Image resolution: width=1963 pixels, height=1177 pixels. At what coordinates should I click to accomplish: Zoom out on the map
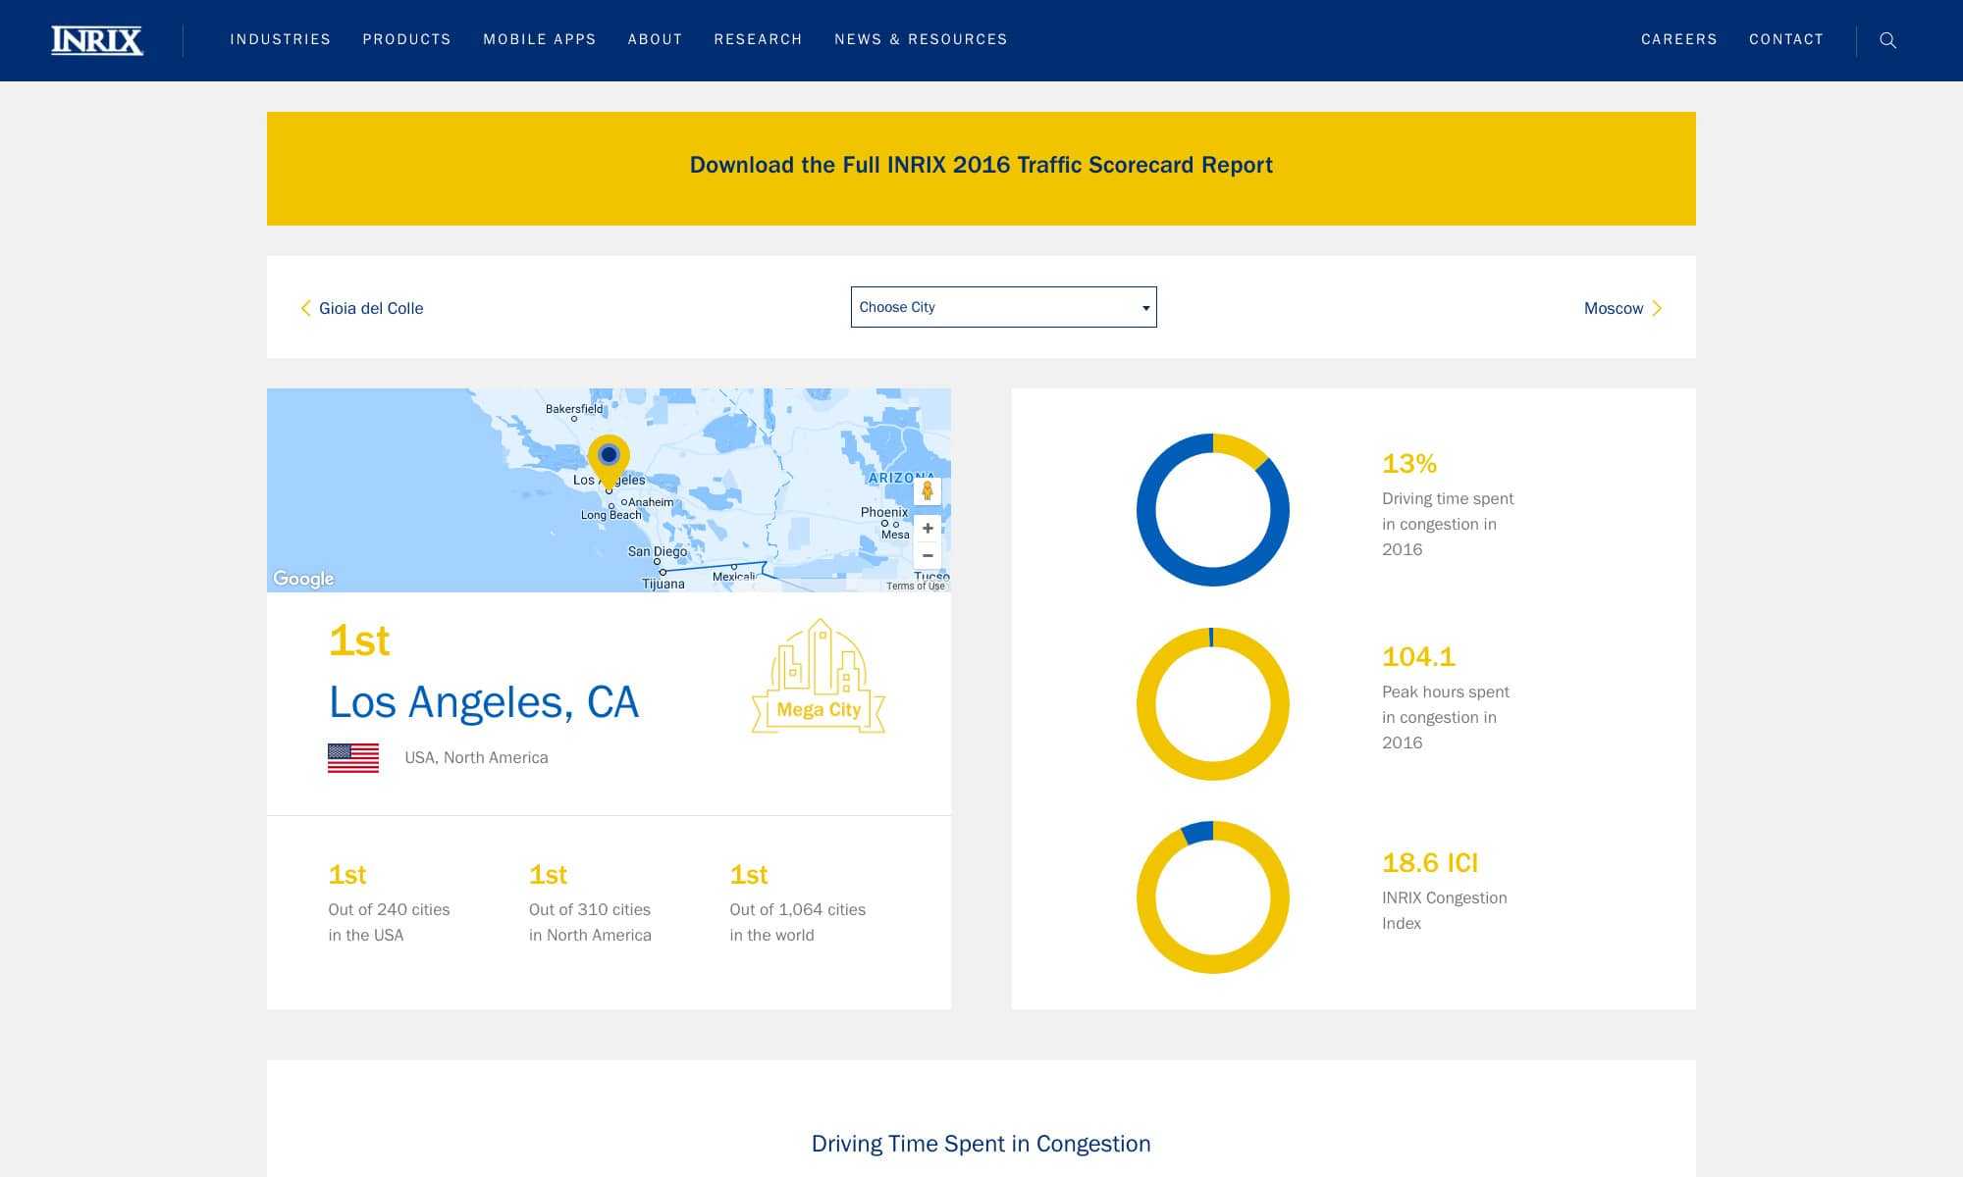[928, 555]
